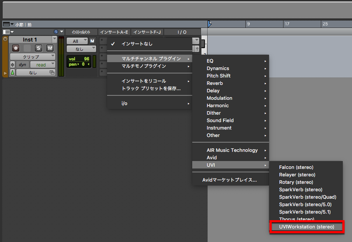The image size is (352, 242).
Task: Open the Dynamics plugin category
Action: pyautogui.click(x=230, y=68)
